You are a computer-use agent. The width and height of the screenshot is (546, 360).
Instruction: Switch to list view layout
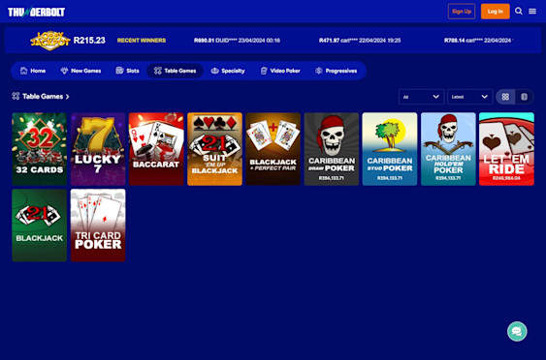524,97
